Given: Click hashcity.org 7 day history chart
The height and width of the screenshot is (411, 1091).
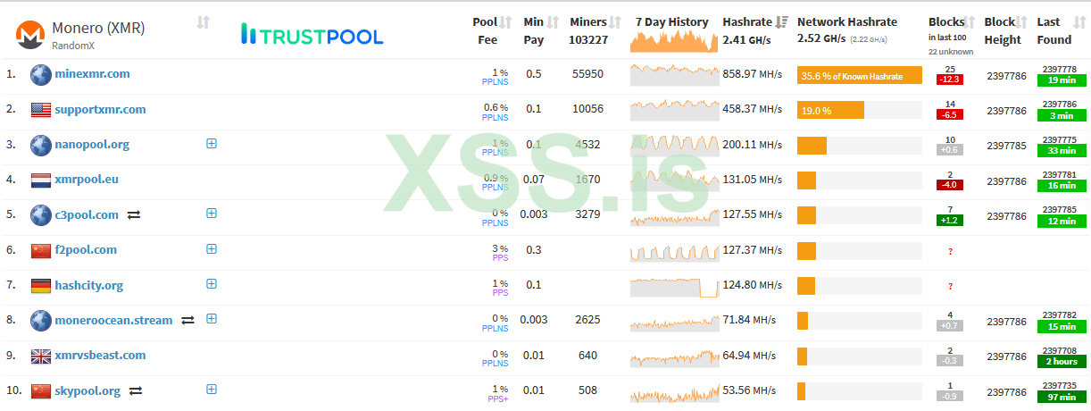Looking at the screenshot, I should [x=674, y=287].
